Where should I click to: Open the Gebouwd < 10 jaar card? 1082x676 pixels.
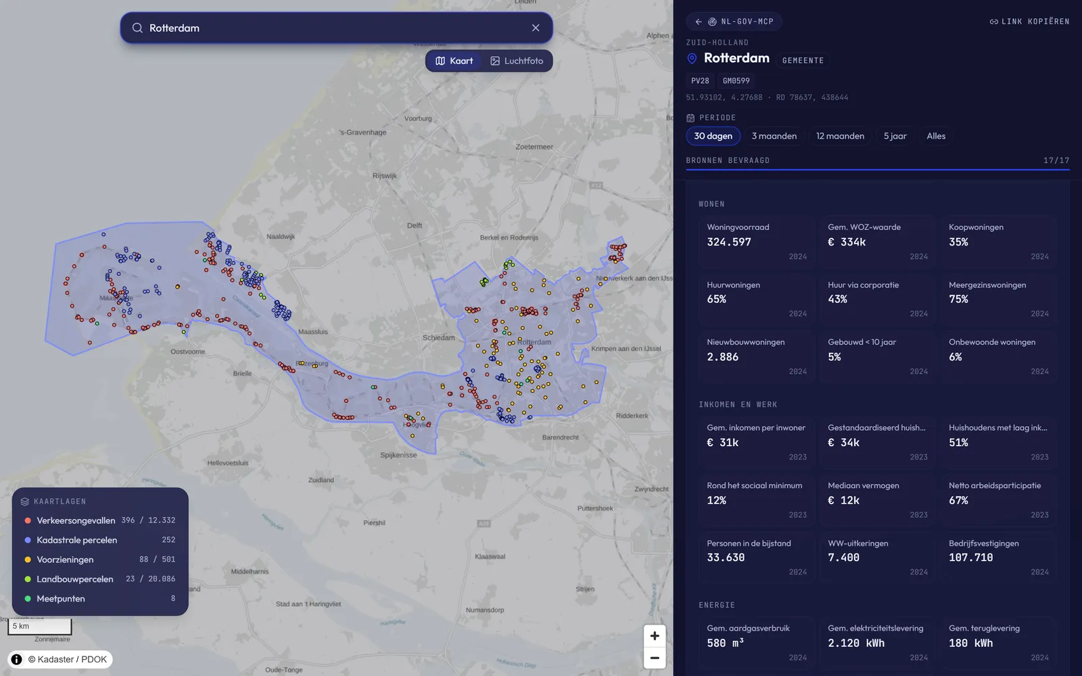(x=878, y=356)
